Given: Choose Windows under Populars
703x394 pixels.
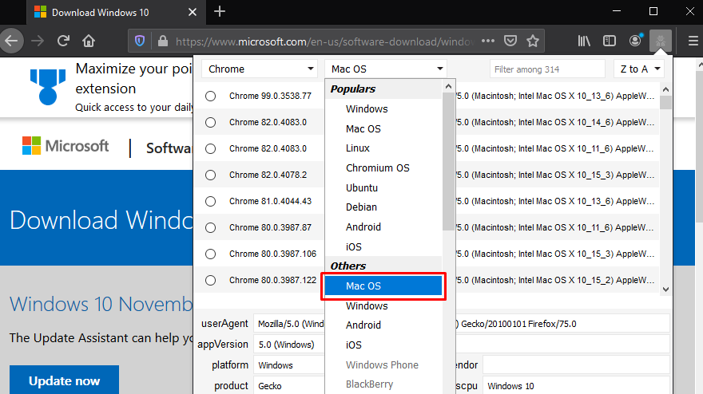Looking at the screenshot, I should click(383, 108).
